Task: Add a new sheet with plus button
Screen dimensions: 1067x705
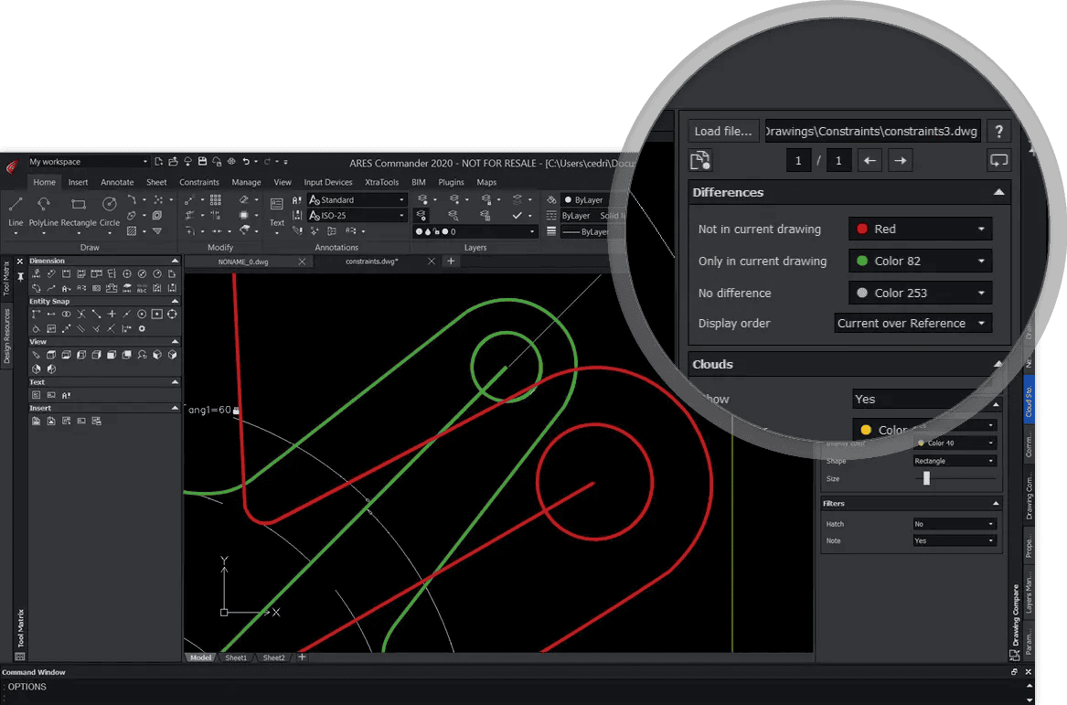Action: coord(302,657)
